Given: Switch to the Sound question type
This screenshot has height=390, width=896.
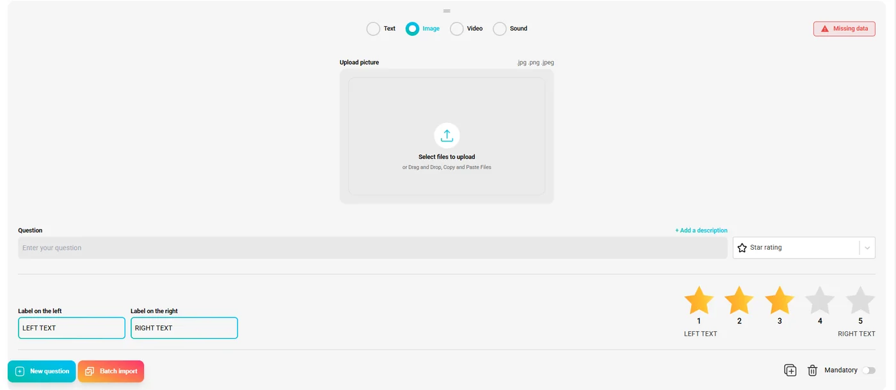Looking at the screenshot, I should tap(500, 28).
